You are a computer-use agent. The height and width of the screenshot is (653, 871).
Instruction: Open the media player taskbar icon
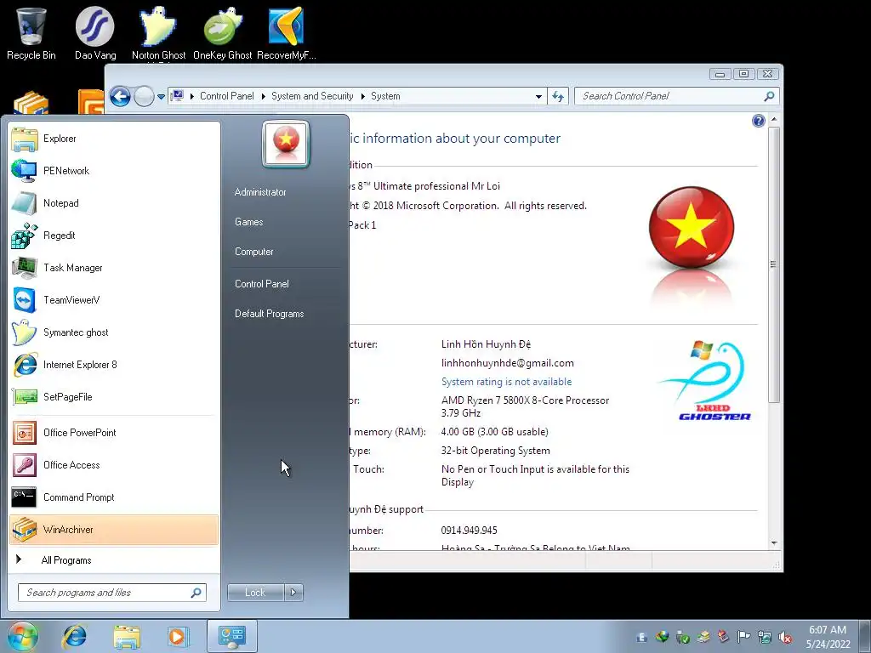(178, 637)
